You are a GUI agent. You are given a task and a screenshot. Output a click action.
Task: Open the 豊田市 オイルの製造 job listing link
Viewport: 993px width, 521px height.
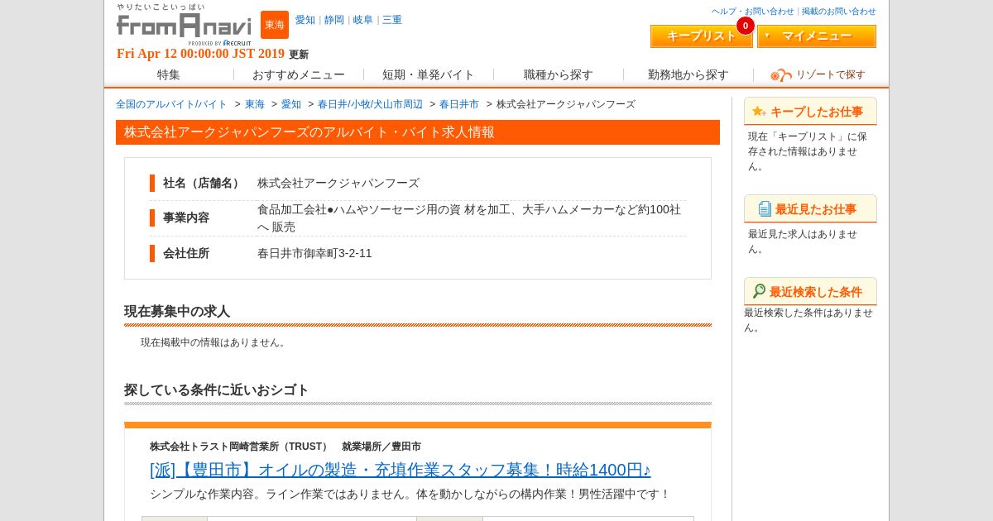coord(401,470)
